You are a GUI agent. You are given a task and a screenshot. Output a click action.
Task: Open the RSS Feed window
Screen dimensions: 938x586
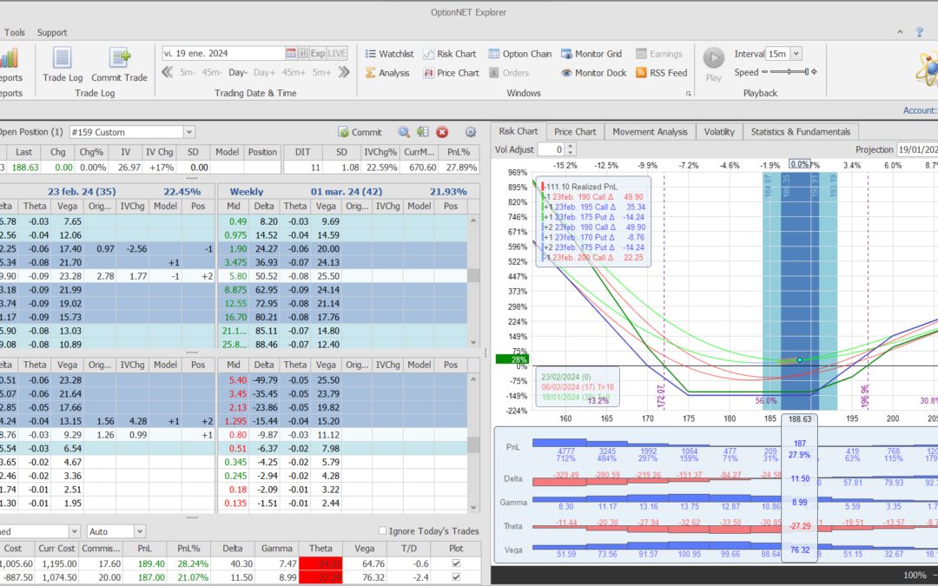[661, 73]
